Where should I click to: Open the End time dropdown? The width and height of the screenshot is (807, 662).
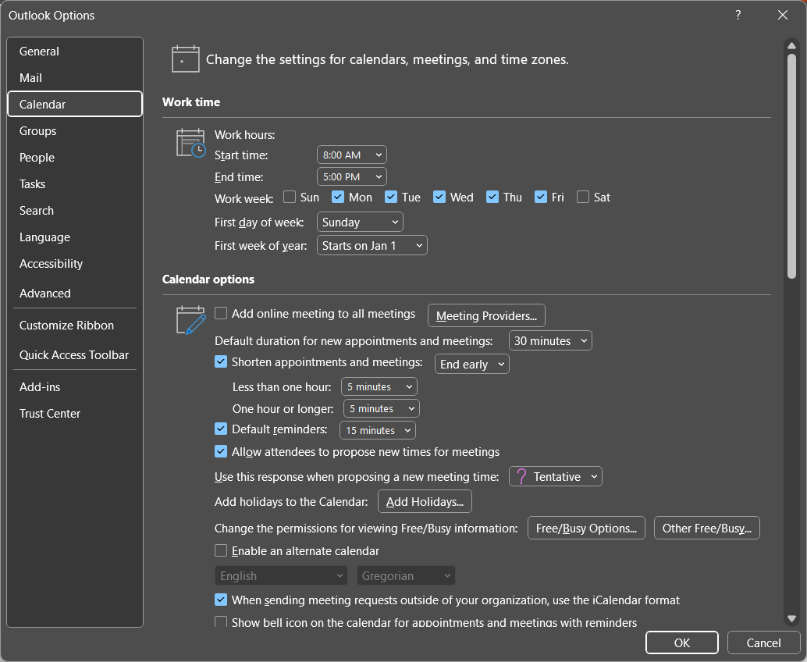pos(351,176)
